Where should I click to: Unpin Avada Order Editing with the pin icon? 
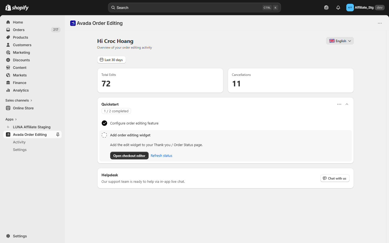tap(58, 134)
